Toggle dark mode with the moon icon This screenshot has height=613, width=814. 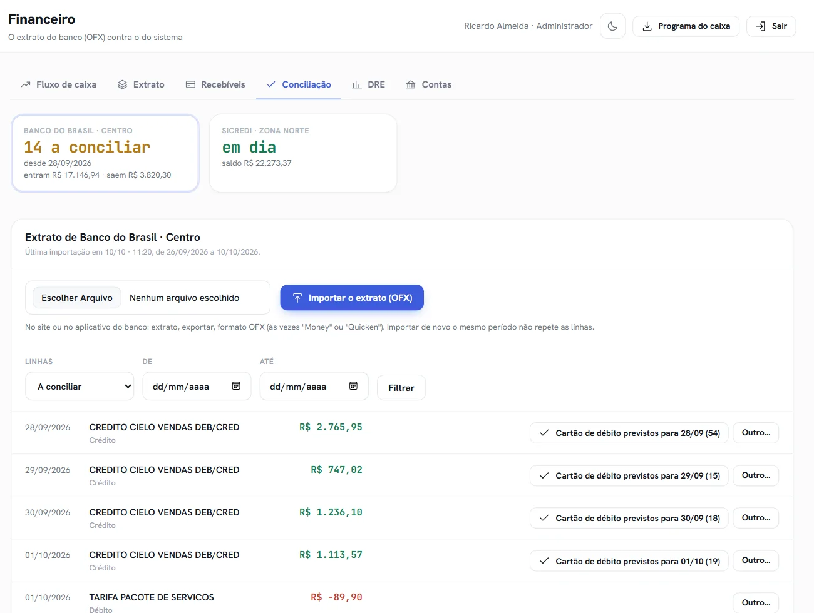pyautogui.click(x=612, y=26)
